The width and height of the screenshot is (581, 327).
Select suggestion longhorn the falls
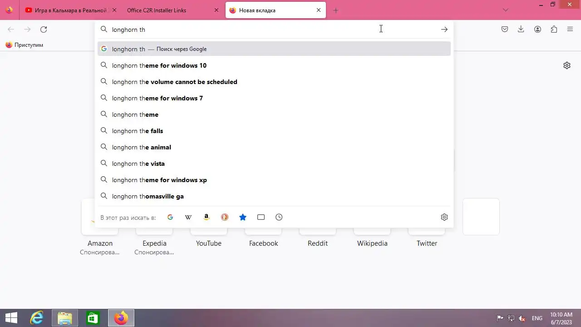(274, 131)
